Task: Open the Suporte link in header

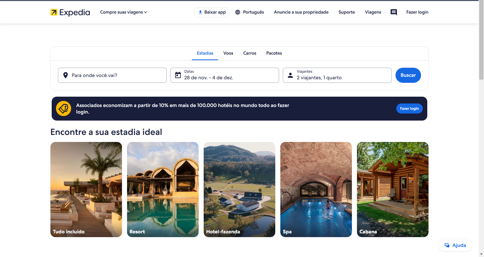Action: 347,12
